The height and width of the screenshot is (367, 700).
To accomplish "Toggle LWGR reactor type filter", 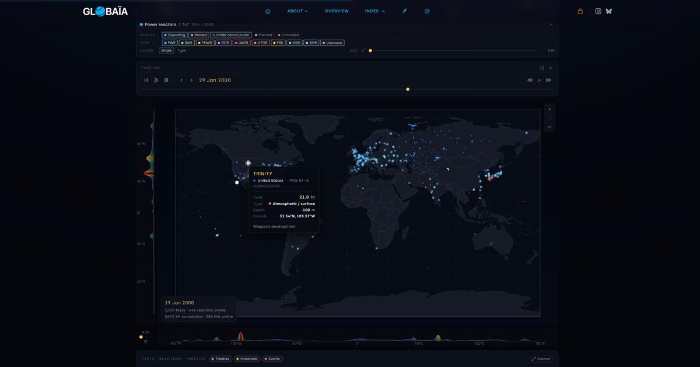I will (242, 43).
